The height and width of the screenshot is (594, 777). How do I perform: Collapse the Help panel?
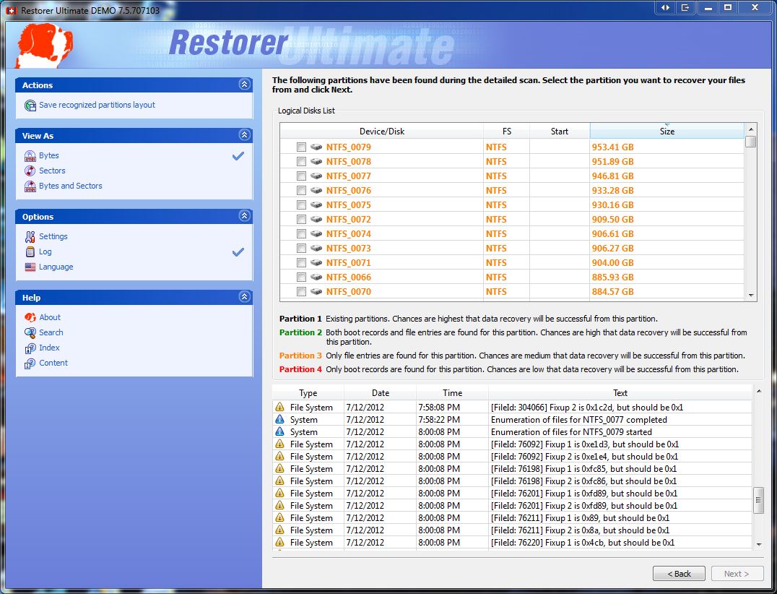click(244, 296)
